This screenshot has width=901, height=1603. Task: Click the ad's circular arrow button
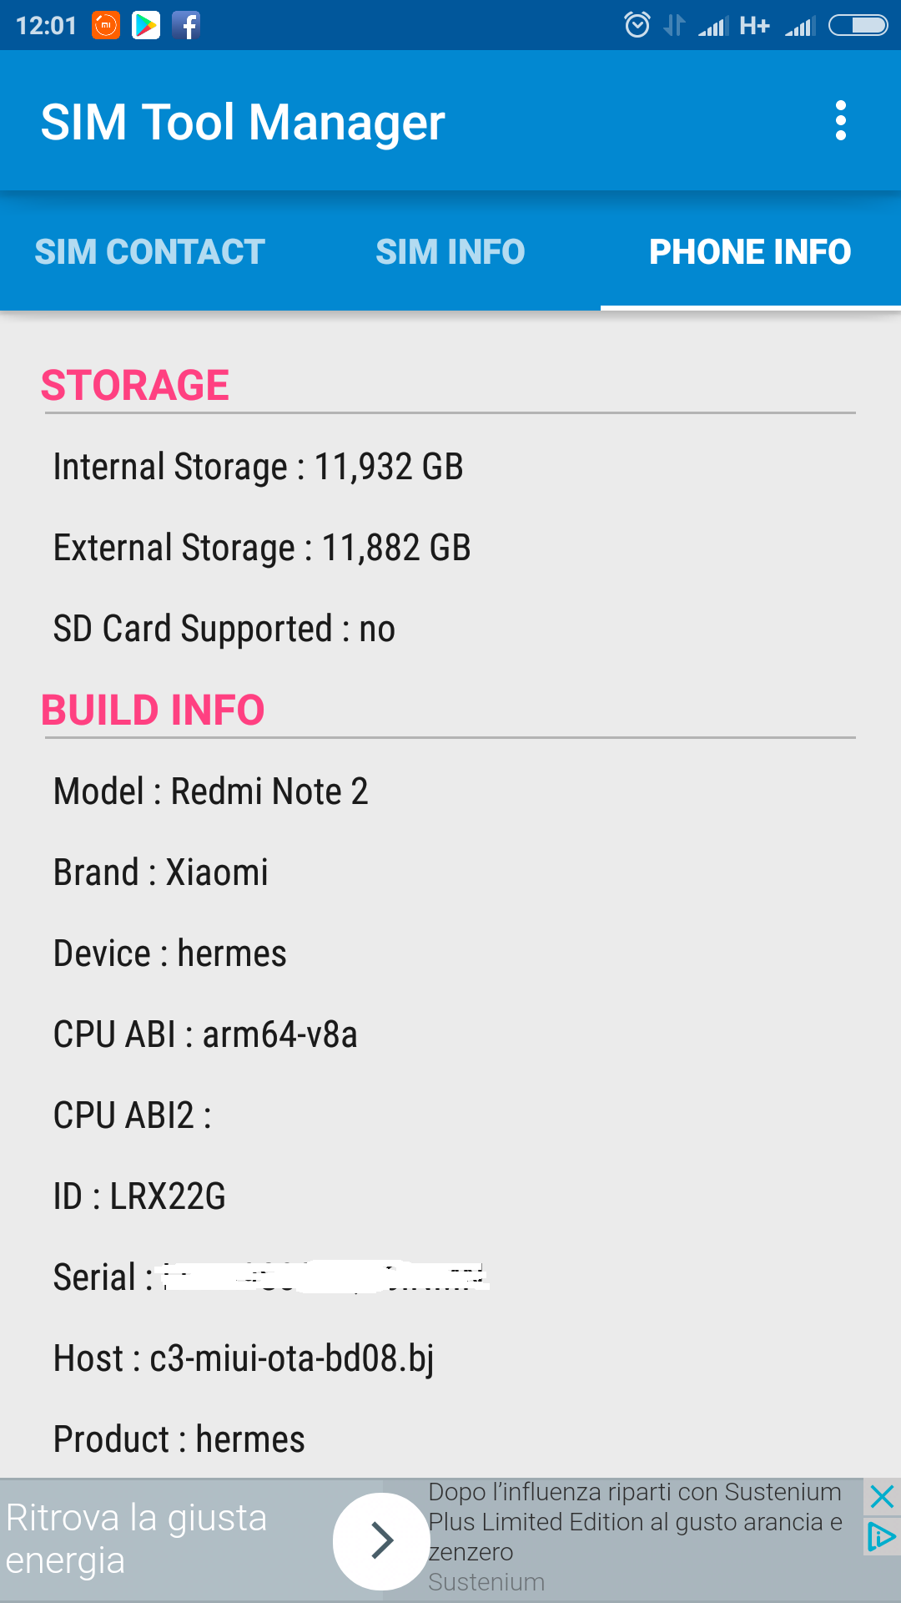tap(381, 1540)
